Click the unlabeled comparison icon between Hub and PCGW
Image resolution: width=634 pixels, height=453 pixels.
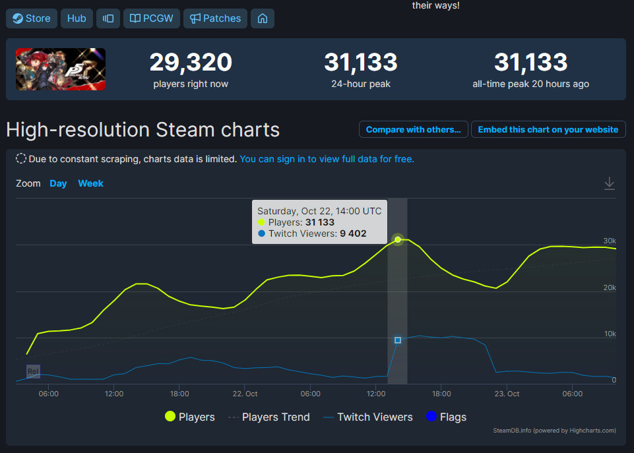pyautogui.click(x=108, y=18)
